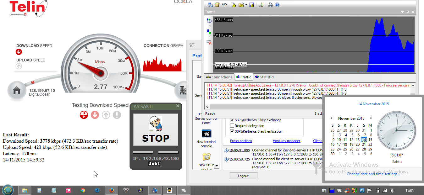Click grey upload arrow icon beside UPLOAD SPEED
Viewport: 424px width, 195px height.
tap(19, 66)
